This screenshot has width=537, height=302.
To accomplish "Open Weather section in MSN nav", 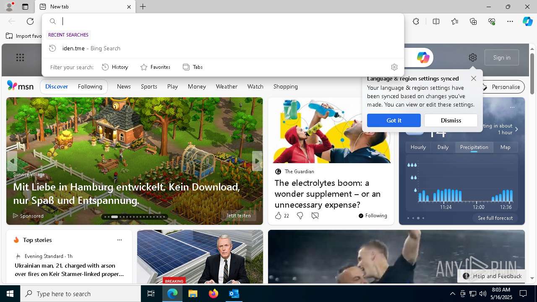I will (x=227, y=86).
